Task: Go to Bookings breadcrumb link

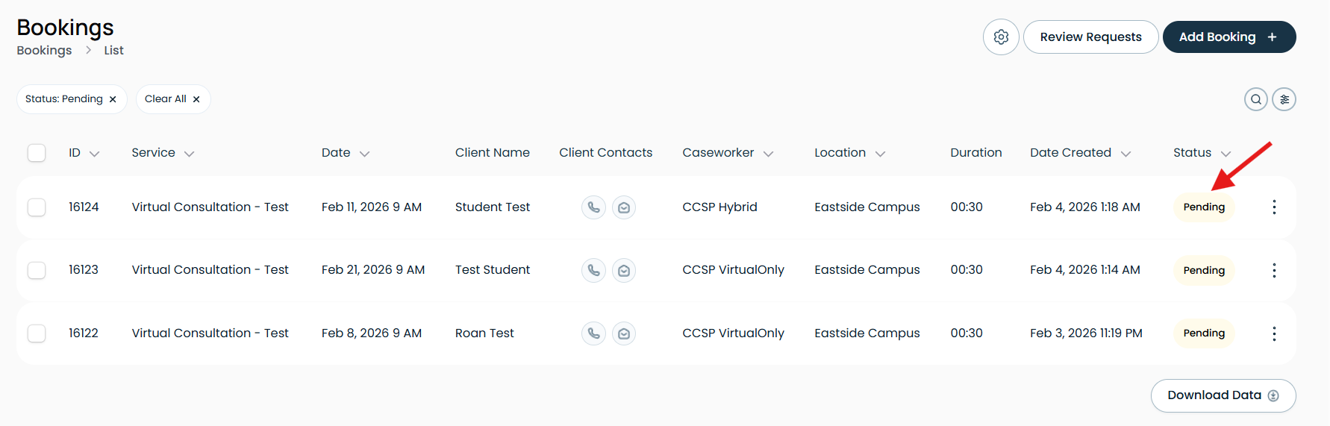Action: (x=44, y=51)
